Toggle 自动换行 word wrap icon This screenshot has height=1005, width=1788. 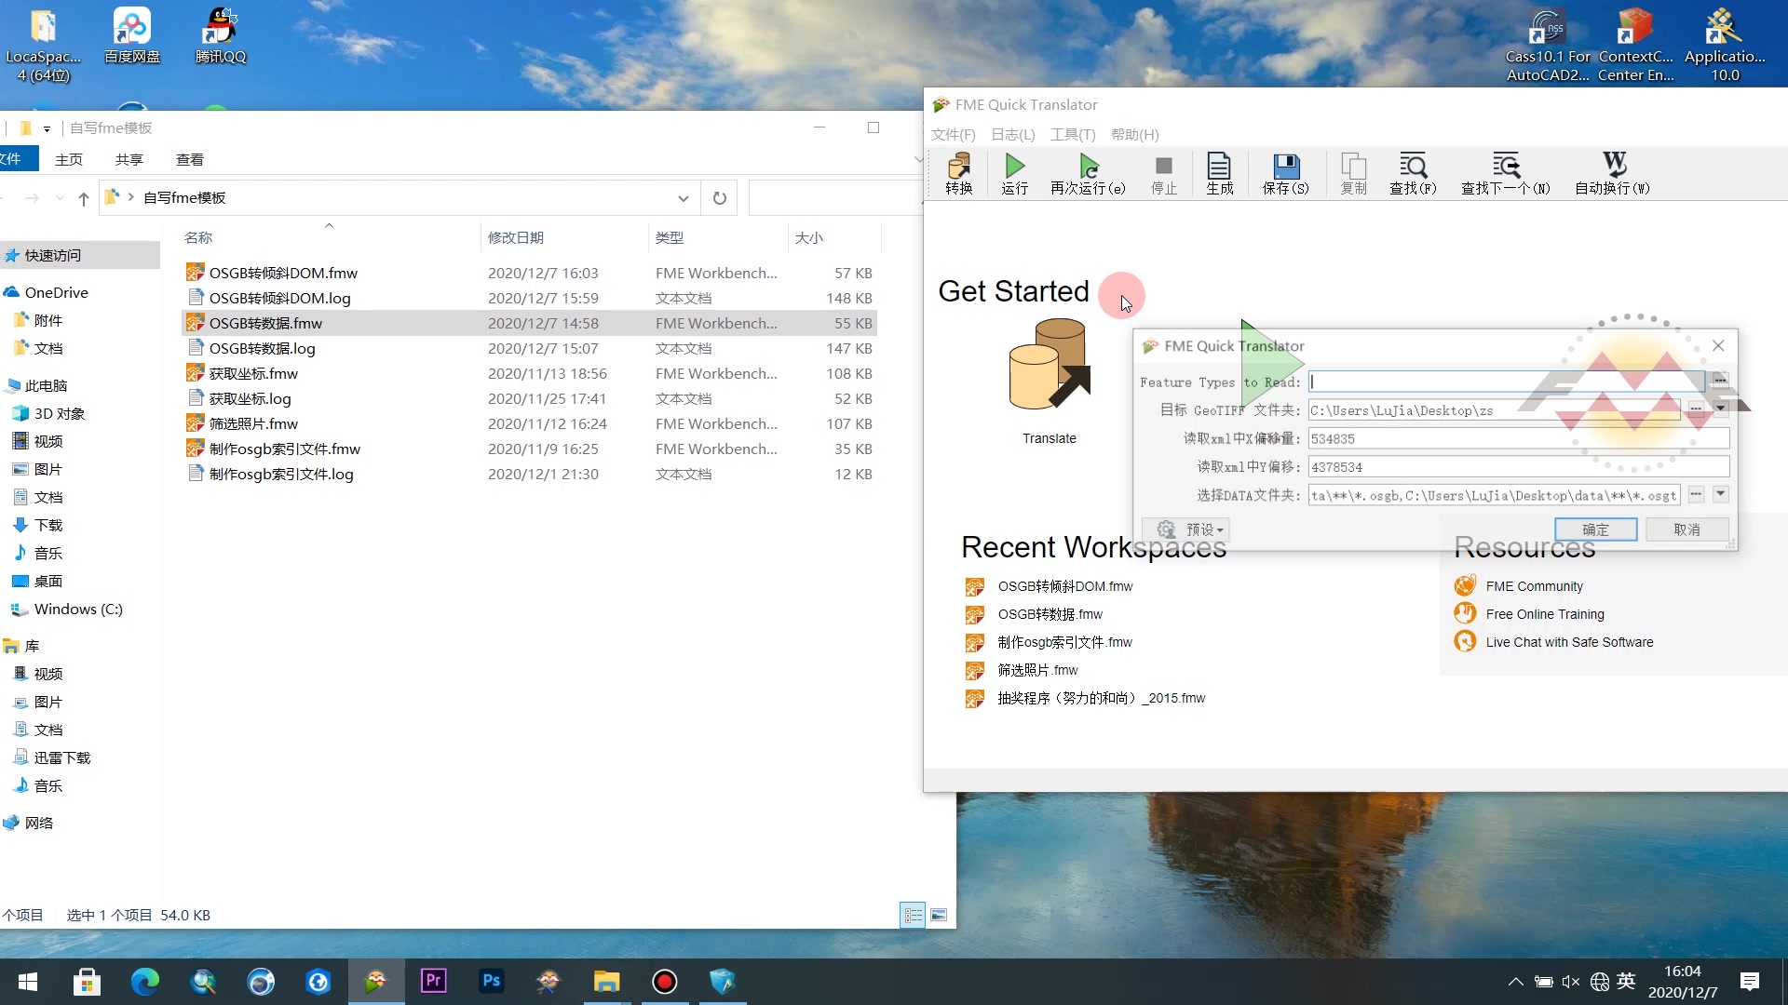1612,173
